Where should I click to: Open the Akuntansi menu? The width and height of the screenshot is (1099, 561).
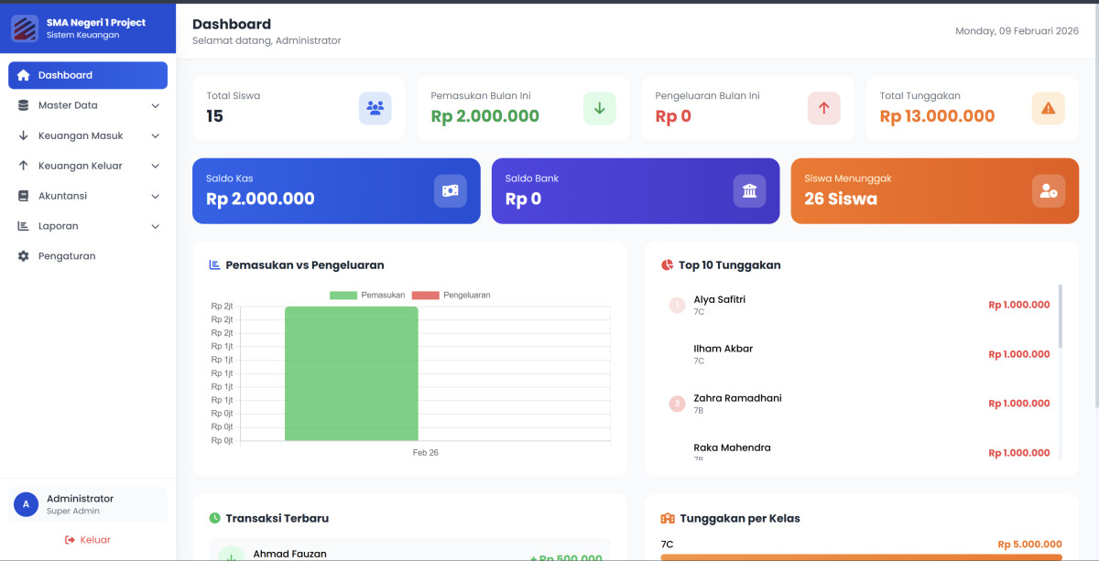click(88, 196)
